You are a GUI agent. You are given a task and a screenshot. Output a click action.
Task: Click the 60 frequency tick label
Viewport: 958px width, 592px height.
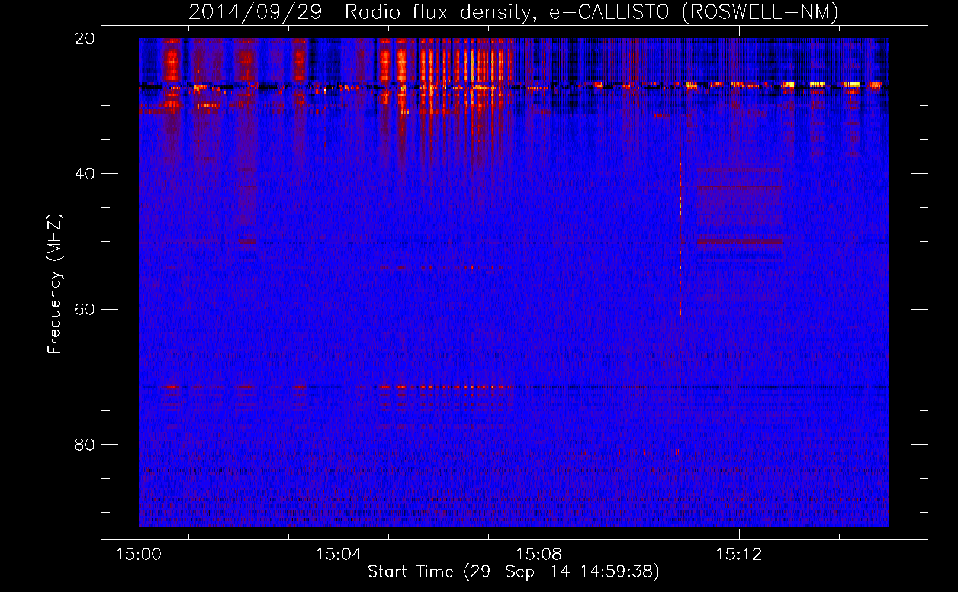coord(85,310)
